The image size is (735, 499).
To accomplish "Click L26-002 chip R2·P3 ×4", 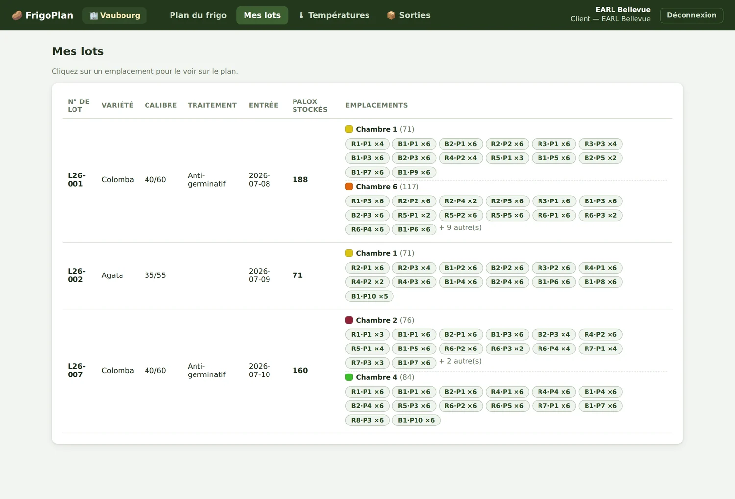I will click(x=414, y=268).
